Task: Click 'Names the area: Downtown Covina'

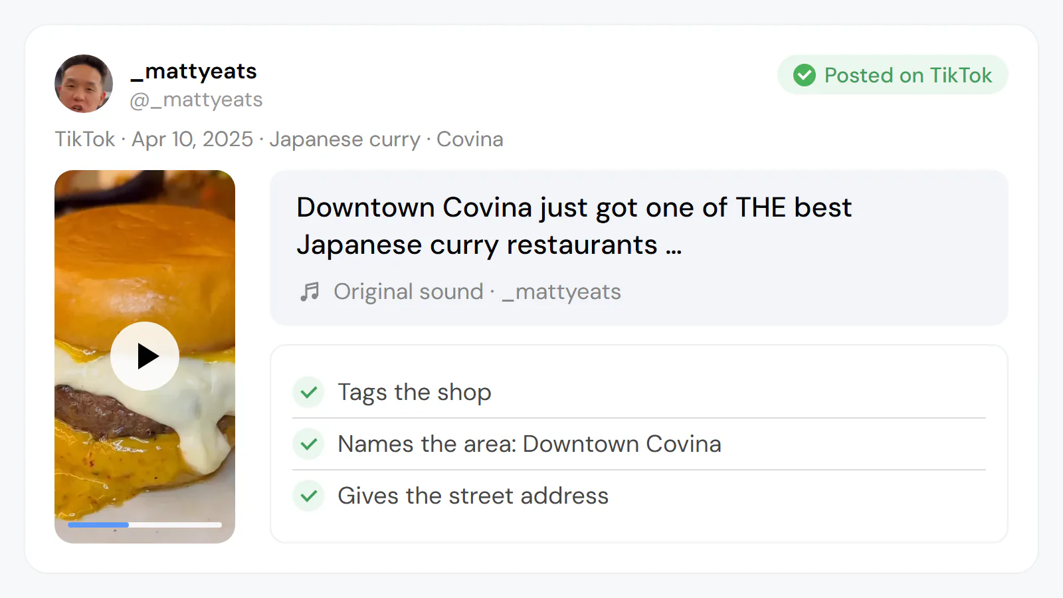Action: pos(530,444)
